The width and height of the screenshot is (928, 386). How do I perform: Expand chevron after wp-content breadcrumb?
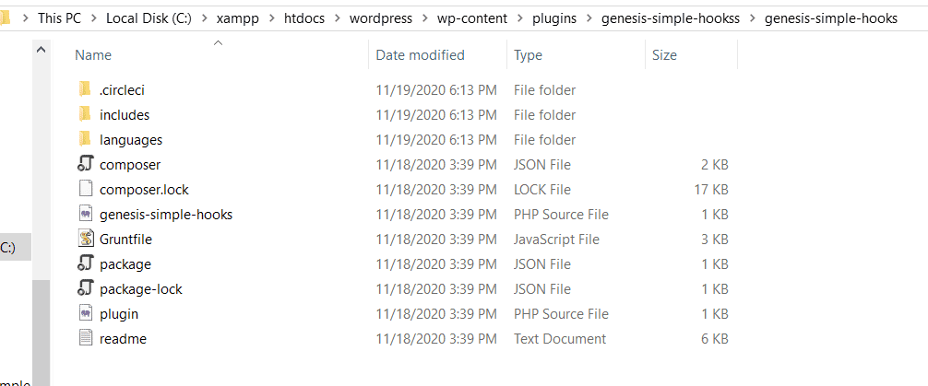pyautogui.click(x=519, y=18)
